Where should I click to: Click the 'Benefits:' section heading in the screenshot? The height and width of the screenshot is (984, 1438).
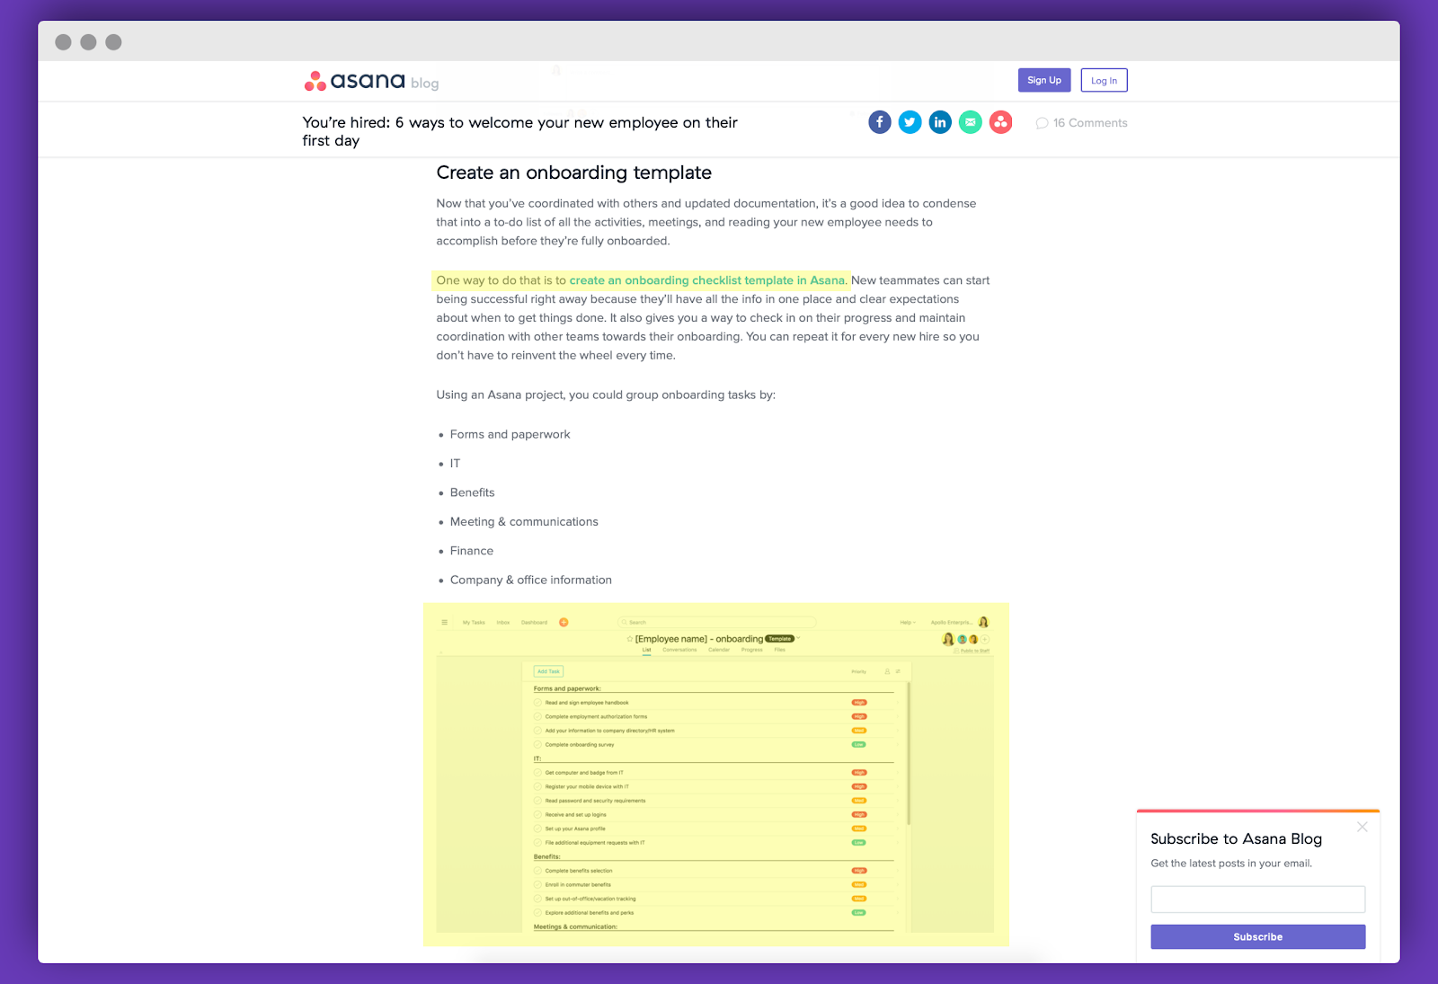[x=547, y=856]
